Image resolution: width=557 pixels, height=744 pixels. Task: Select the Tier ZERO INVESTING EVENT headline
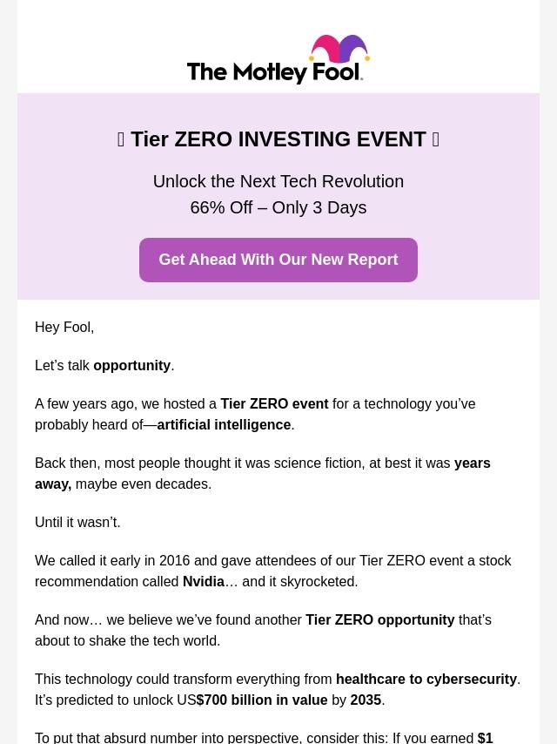pos(278,139)
